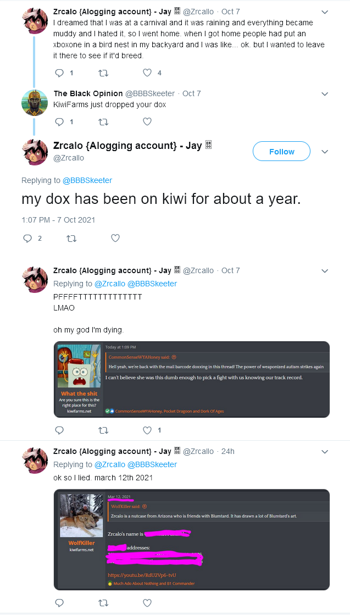Open the 1:07 PM - 7 Oct 2021 timestamp

(58, 220)
